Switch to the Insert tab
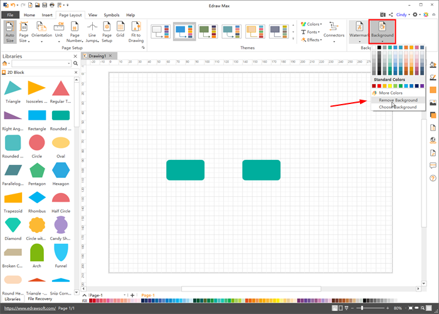This screenshot has width=439, height=314. [47, 15]
